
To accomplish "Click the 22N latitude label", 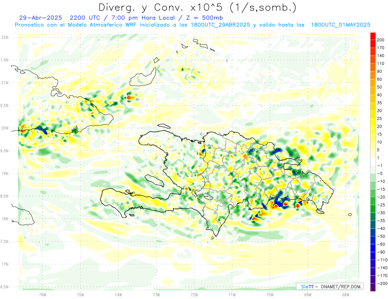I will click(x=4, y=37).
